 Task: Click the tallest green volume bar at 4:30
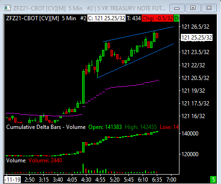pos(83,168)
